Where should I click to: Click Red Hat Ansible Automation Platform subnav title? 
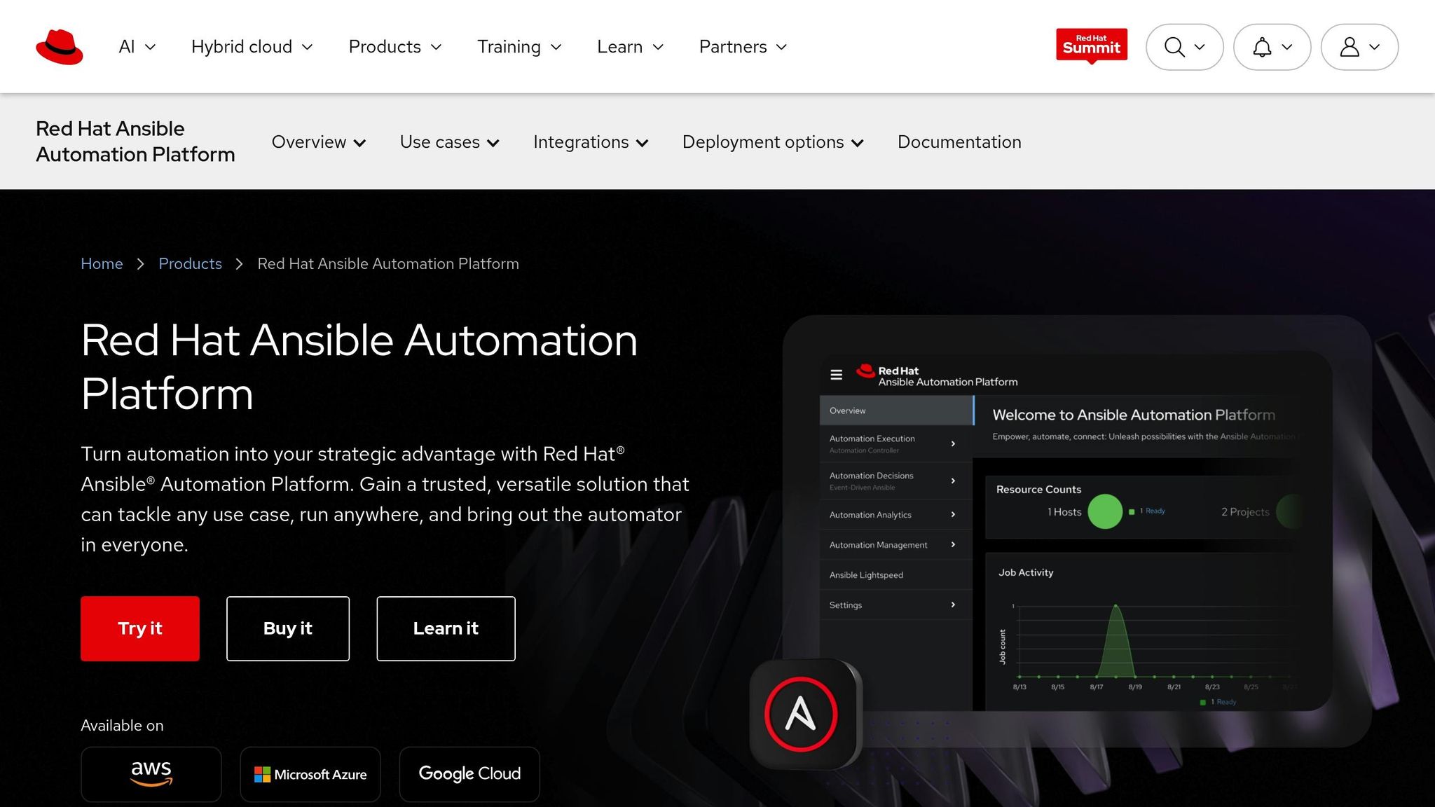[135, 142]
